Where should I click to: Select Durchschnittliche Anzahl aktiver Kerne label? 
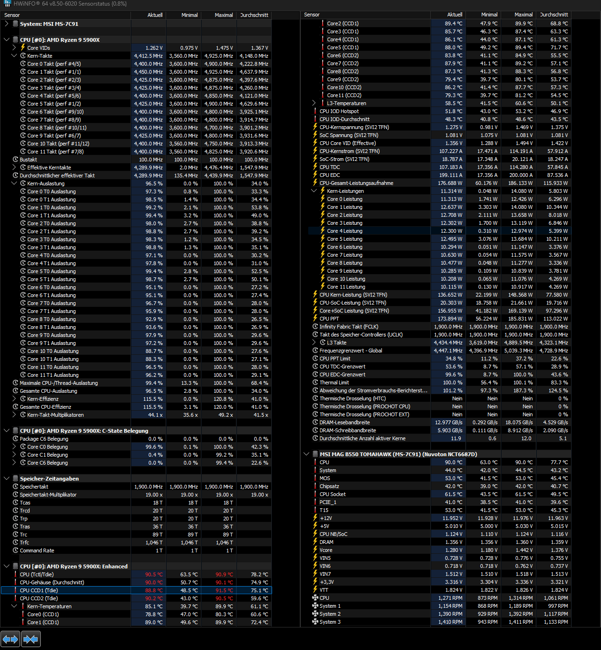pyautogui.click(x=363, y=438)
